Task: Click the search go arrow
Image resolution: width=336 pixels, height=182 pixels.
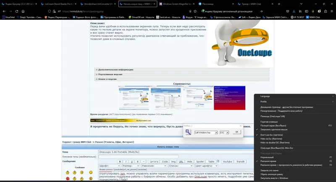Action: pos(261,11)
